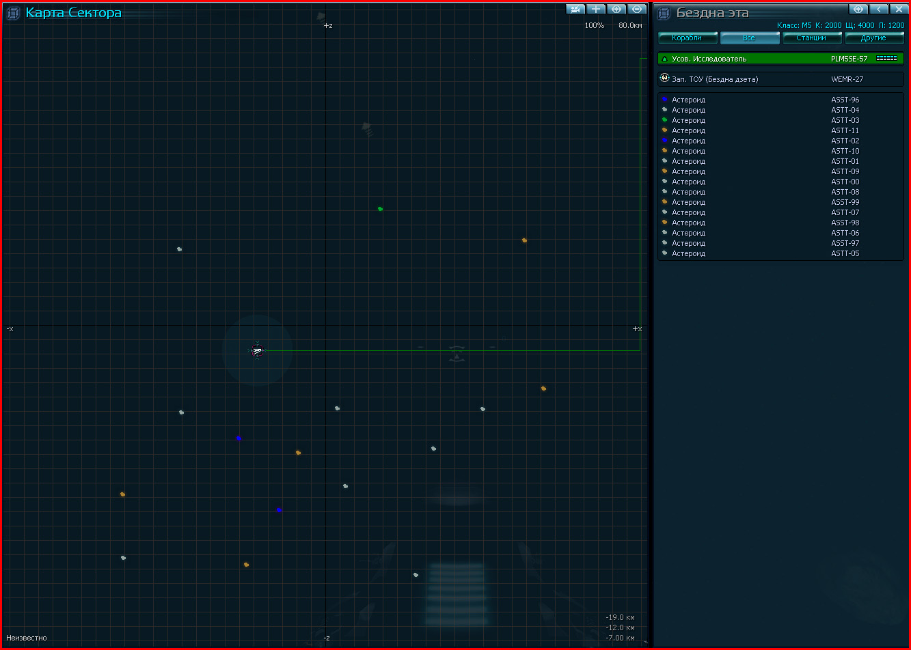The height and width of the screenshot is (650, 911).
Task: Click the К: 2000 hull value
Action: [828, 25]
